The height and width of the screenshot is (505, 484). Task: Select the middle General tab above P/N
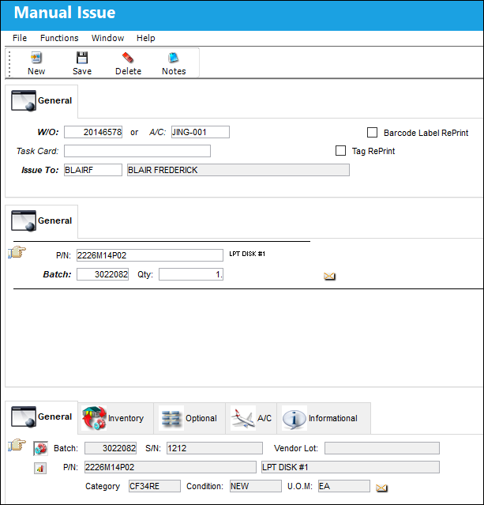(42, 221)
